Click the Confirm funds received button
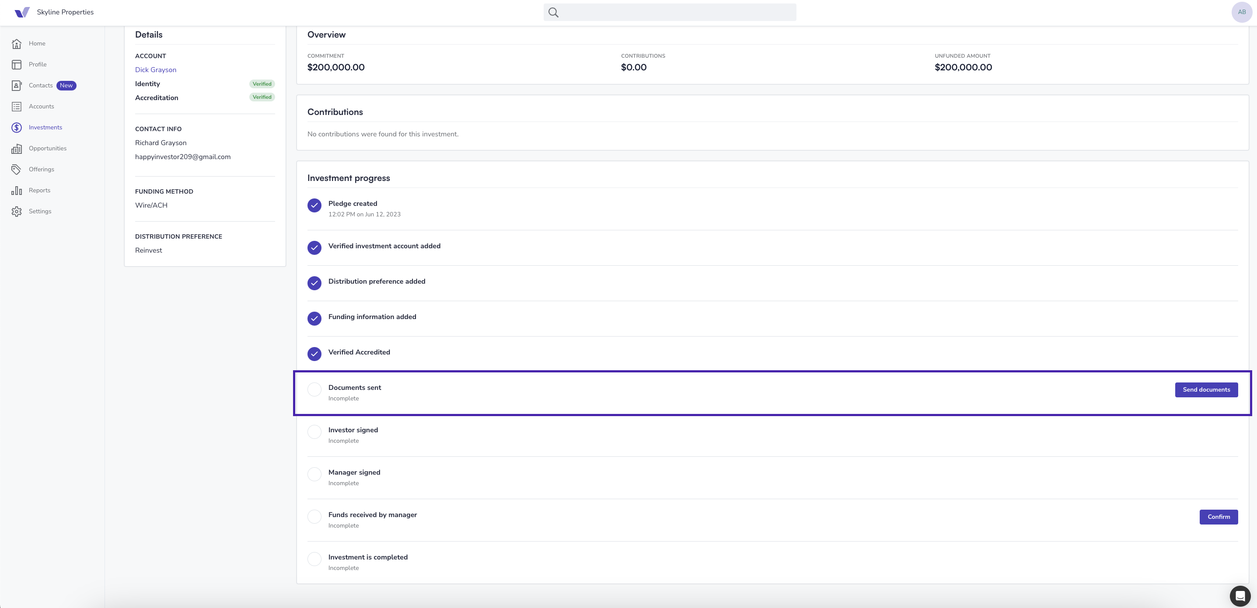The image size is (1257, 608). (1219, 517)
